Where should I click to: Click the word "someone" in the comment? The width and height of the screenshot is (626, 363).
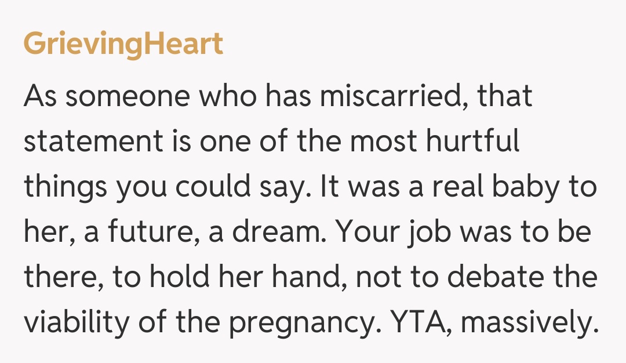[127, 97]
